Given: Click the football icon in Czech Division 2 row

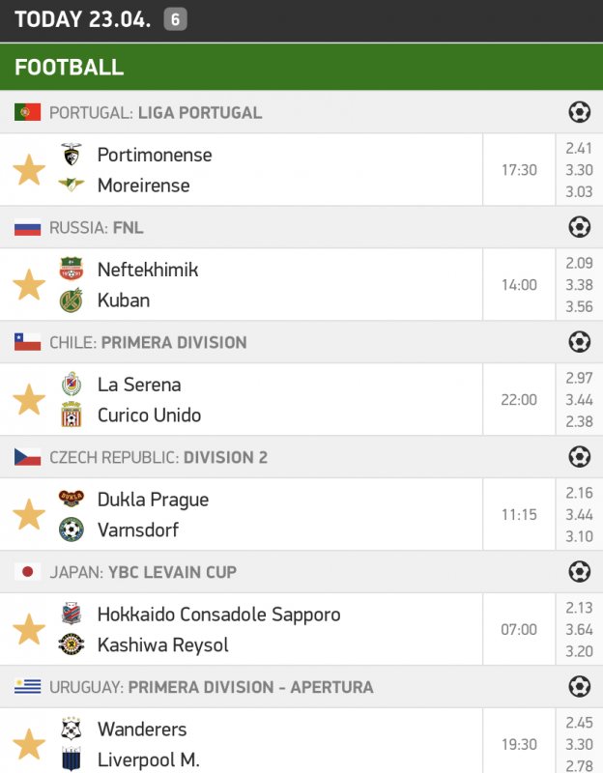Looking at the screenshot, I should coord(579,457).
